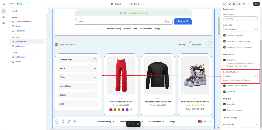
Task: Open the app embeds sidebar icon
Action: pyautogui.click(x=4, y=23)
